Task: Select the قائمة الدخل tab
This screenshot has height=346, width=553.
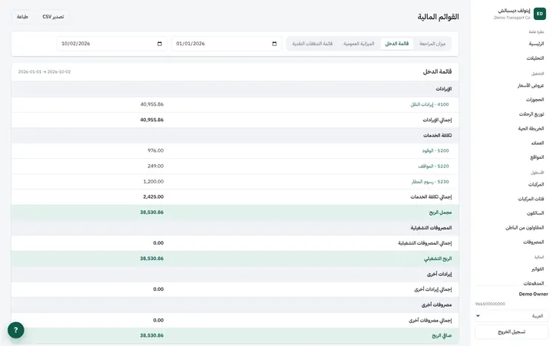Action: pyautogui.click(x=397, y=44)
